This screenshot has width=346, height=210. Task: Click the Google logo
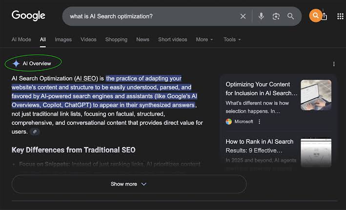pos(28,16)
